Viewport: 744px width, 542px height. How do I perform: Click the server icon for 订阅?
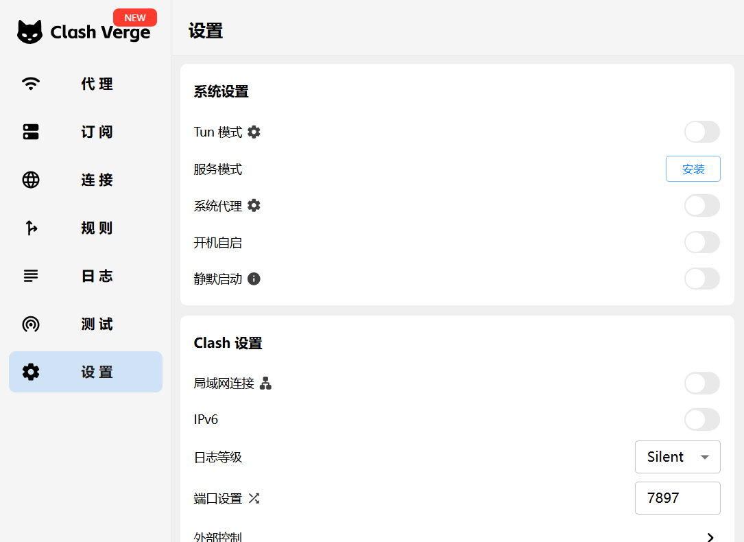point(31,132)
